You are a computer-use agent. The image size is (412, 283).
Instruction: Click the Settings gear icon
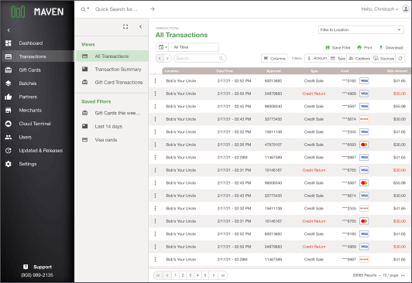pyautogui.click(x=9, y=164)
